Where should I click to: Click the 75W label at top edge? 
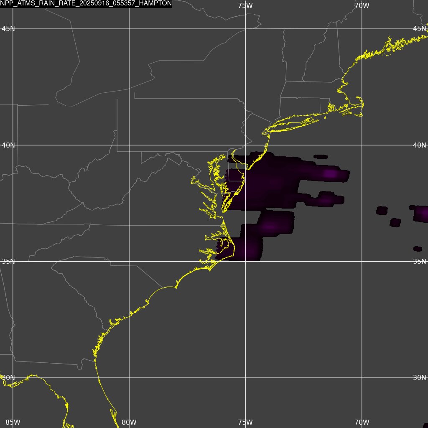point(245,5)
